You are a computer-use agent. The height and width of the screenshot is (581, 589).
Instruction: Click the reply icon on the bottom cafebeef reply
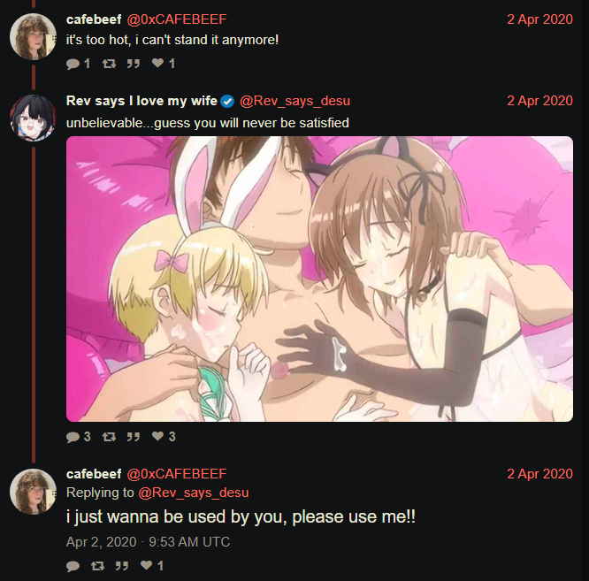[x=73, y=566]
